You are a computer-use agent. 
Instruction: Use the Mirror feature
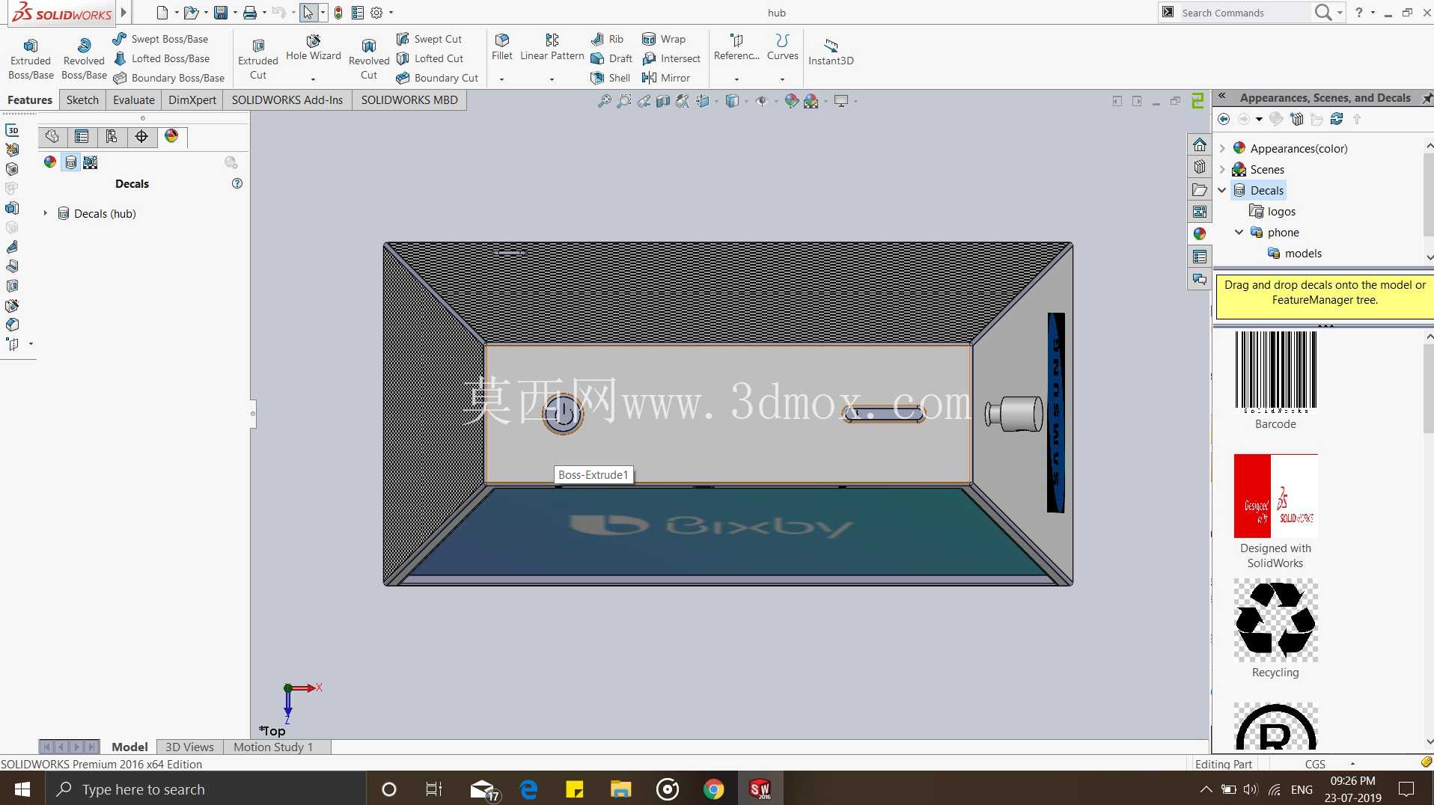(666, 78)
